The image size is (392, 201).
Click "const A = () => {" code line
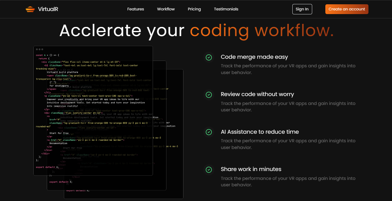click(x=47, y=55)
